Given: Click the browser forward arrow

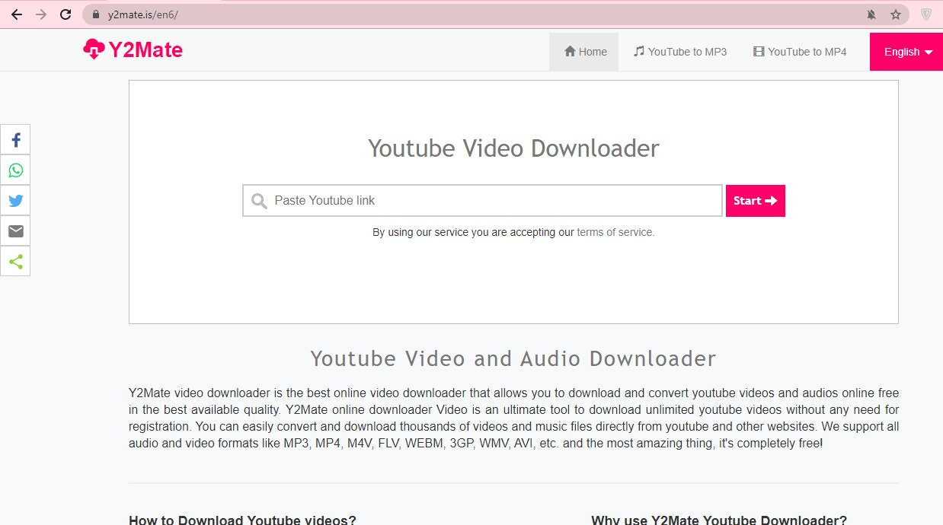Looking at the screenshot, I should [x=41, y=14].
